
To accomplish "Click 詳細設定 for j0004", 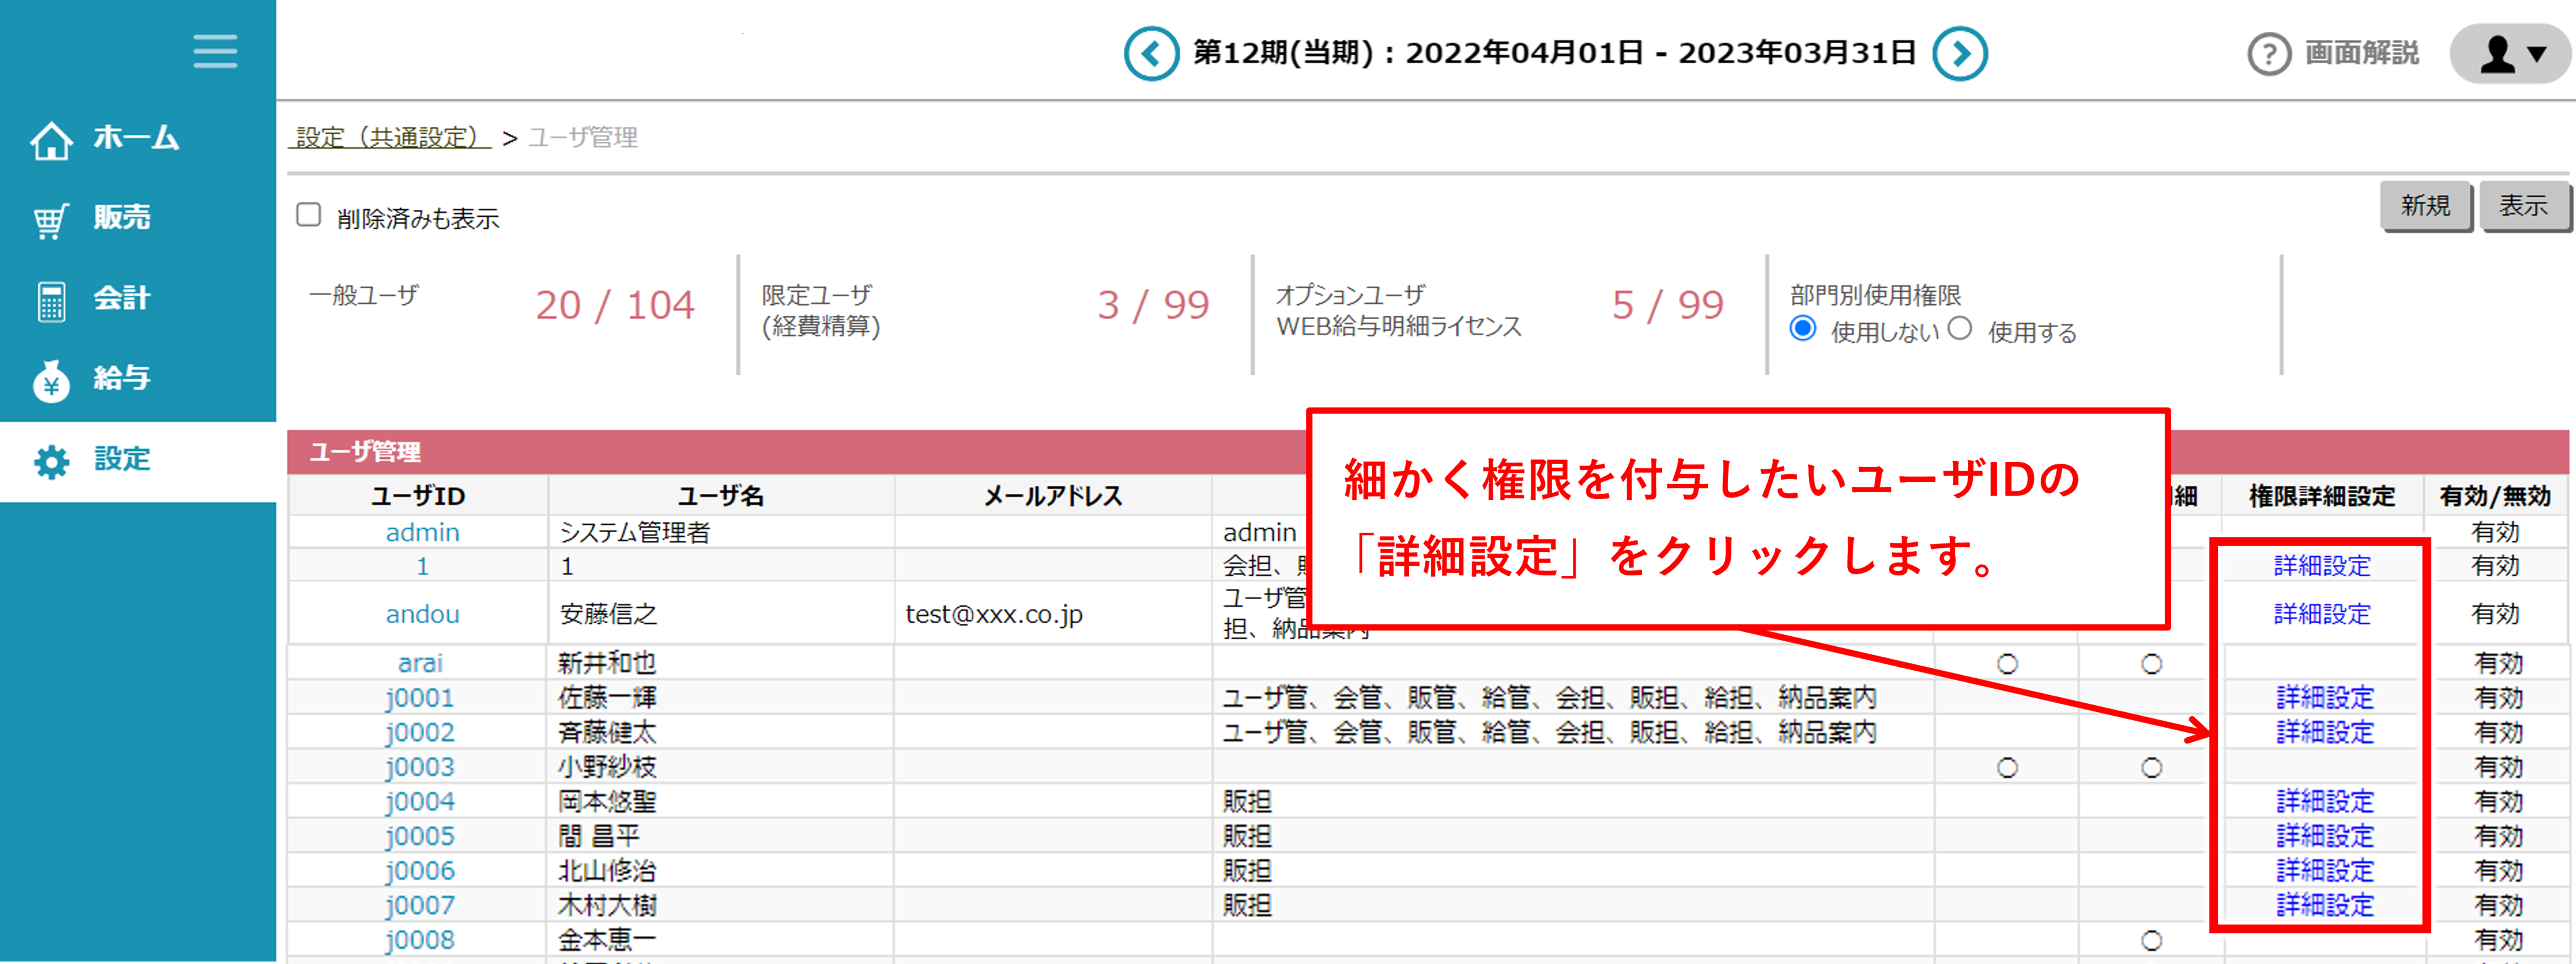I will pos(2325,801).
